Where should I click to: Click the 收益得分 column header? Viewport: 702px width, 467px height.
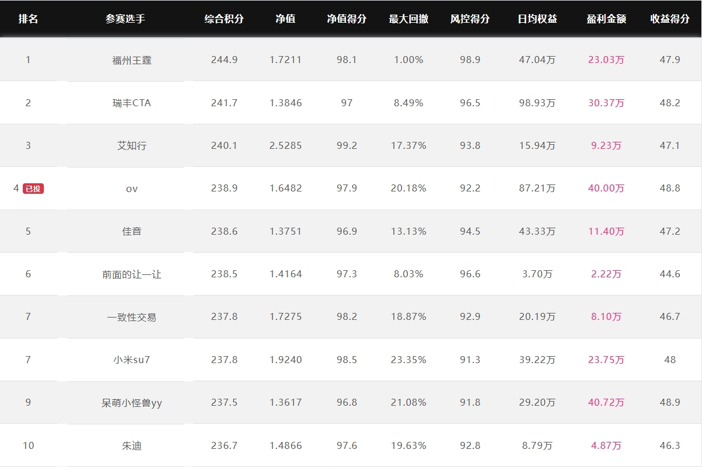click(670, 19)
